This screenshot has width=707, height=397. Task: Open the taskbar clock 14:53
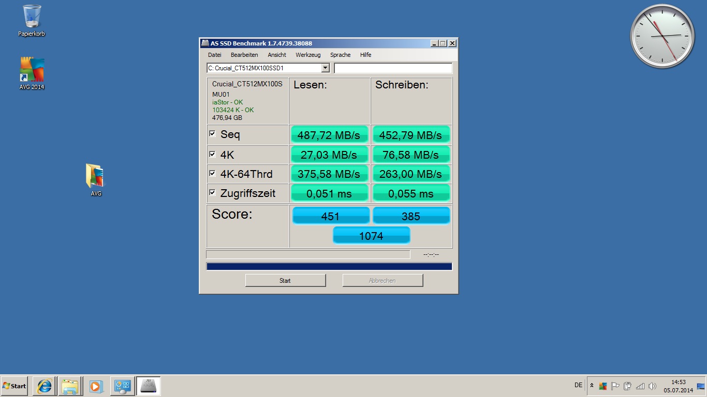pyautogui.click(x=678, y=386)
